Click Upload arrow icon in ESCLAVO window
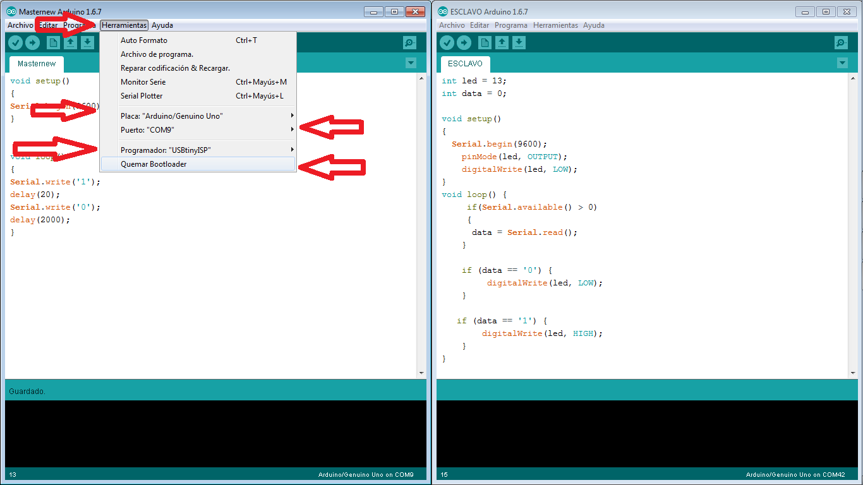This screenshot has height=485, width=863. [464, 42]
